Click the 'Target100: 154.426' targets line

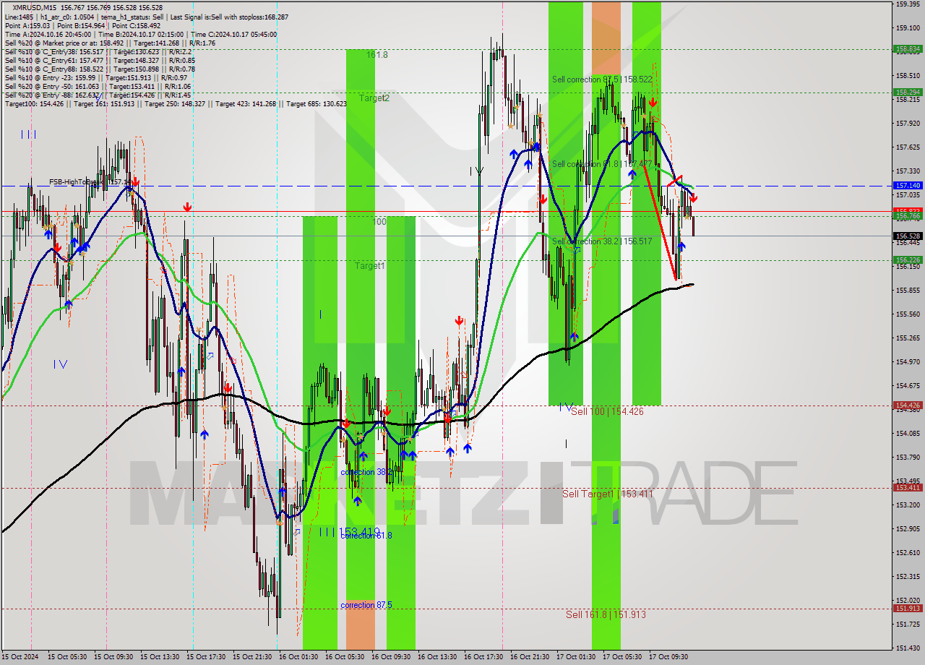coord(176,103)
